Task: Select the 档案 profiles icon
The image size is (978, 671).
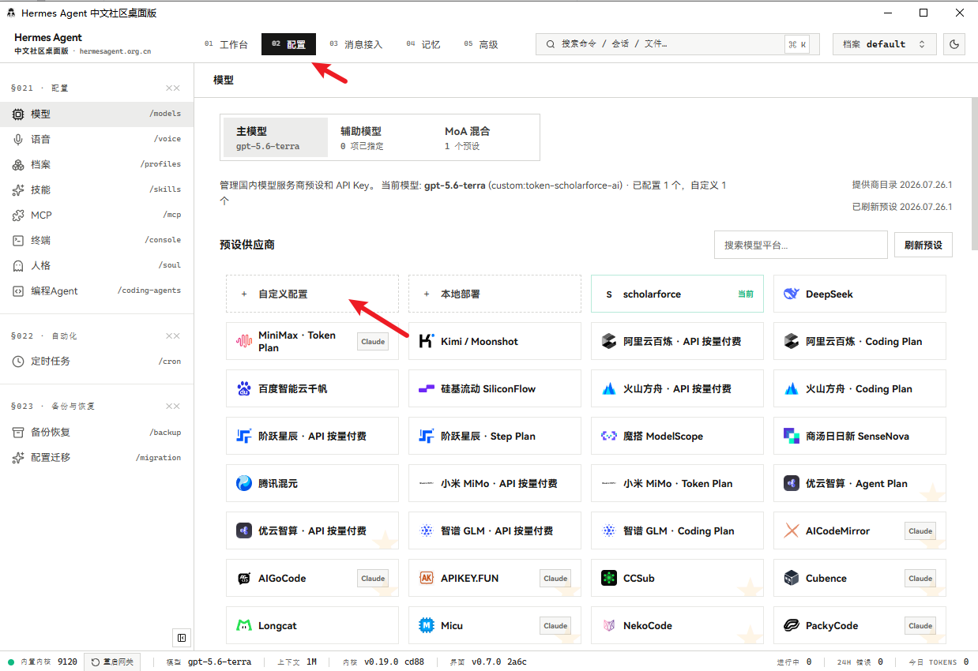Action: coord(18,164)
